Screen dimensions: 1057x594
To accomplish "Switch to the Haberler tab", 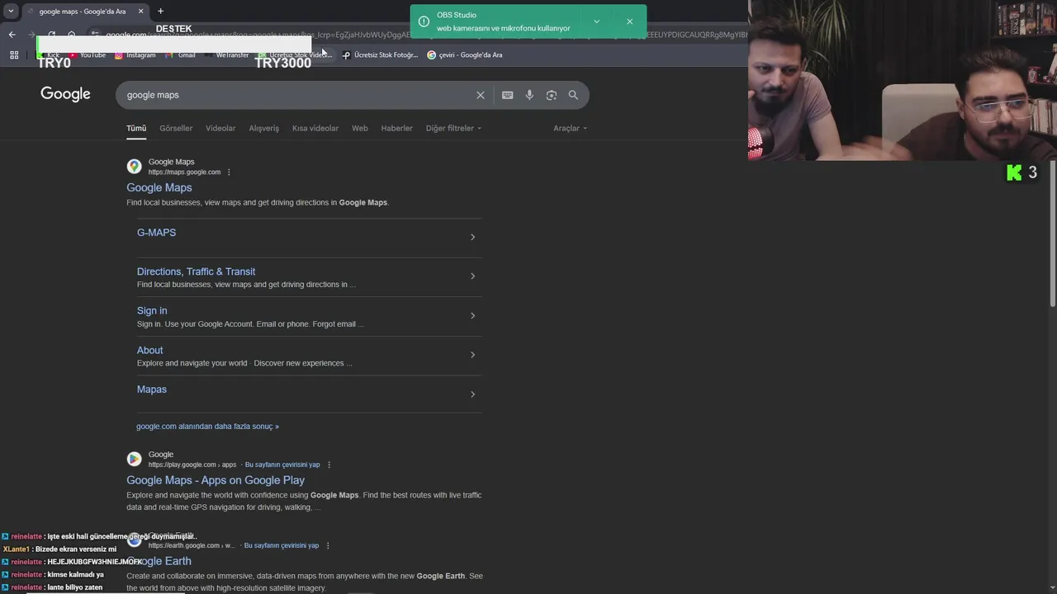I will pyautogui.click(x=396, y=128).
